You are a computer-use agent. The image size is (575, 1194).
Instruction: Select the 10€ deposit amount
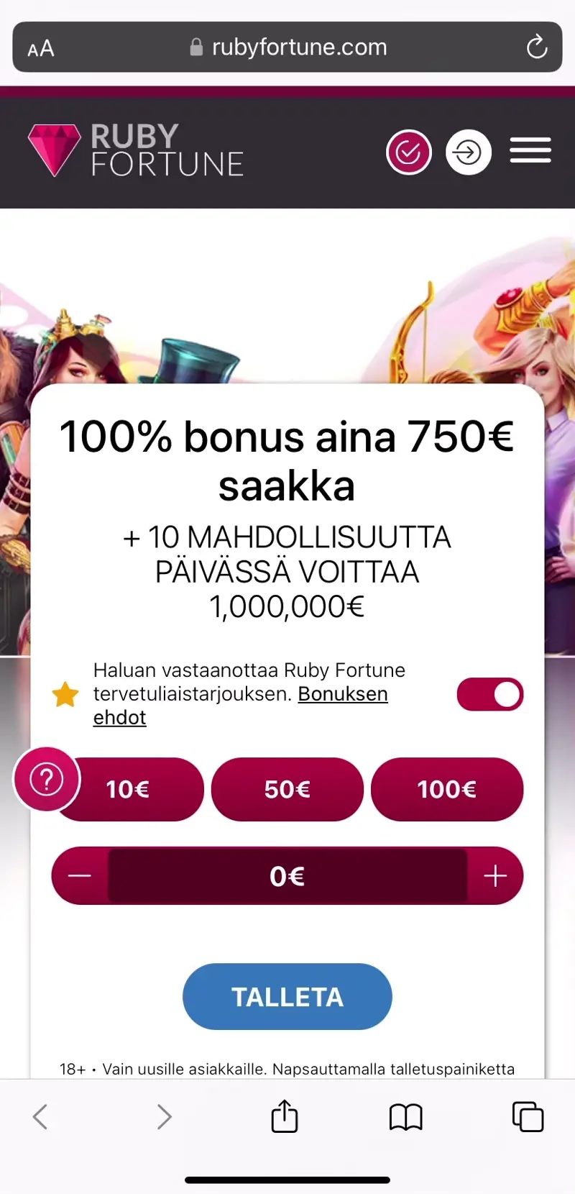[x=128, y=789]
